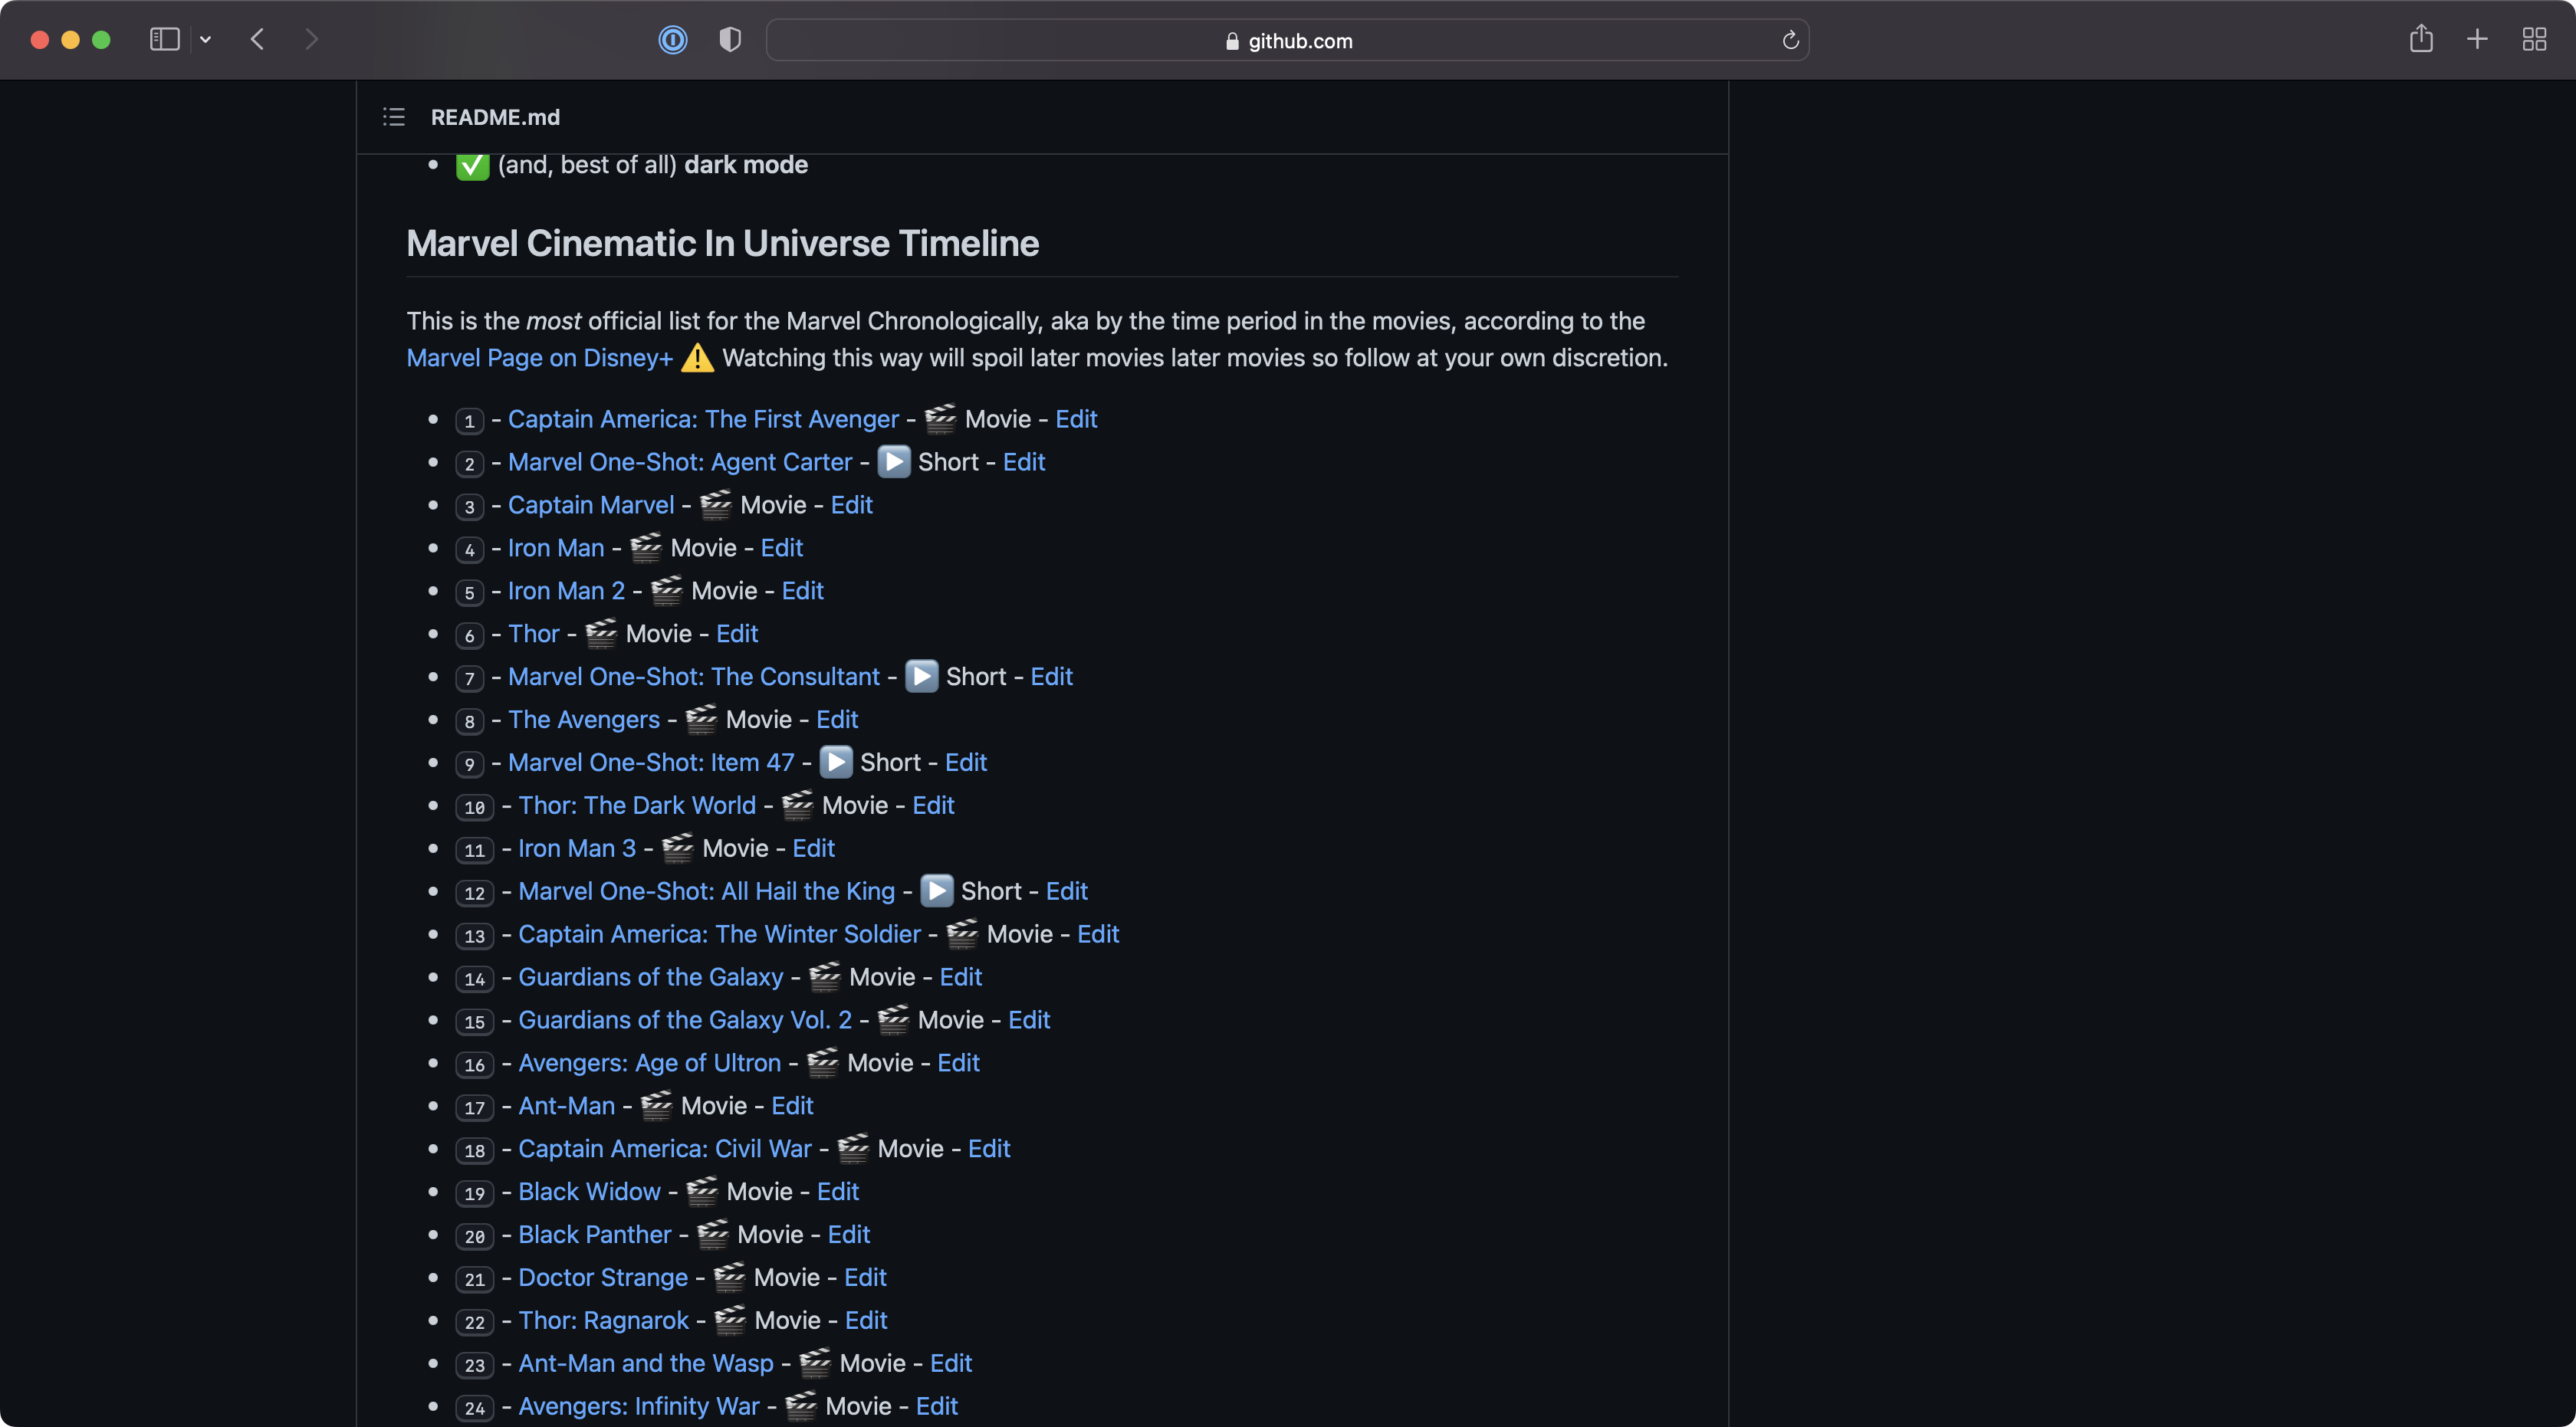This screenshot has height=1427, width=2576.
Task: Open the Share menu icon
Action: tap(2421, 39)
